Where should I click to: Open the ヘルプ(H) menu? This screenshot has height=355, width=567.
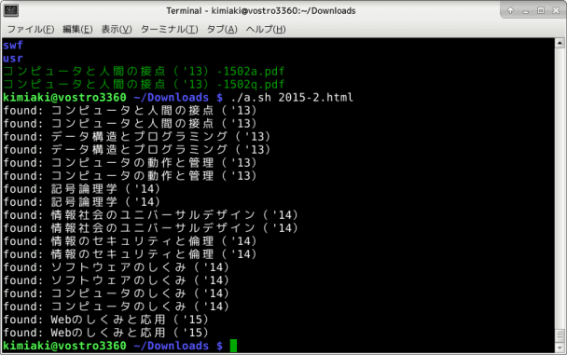(x=266, y=29)
